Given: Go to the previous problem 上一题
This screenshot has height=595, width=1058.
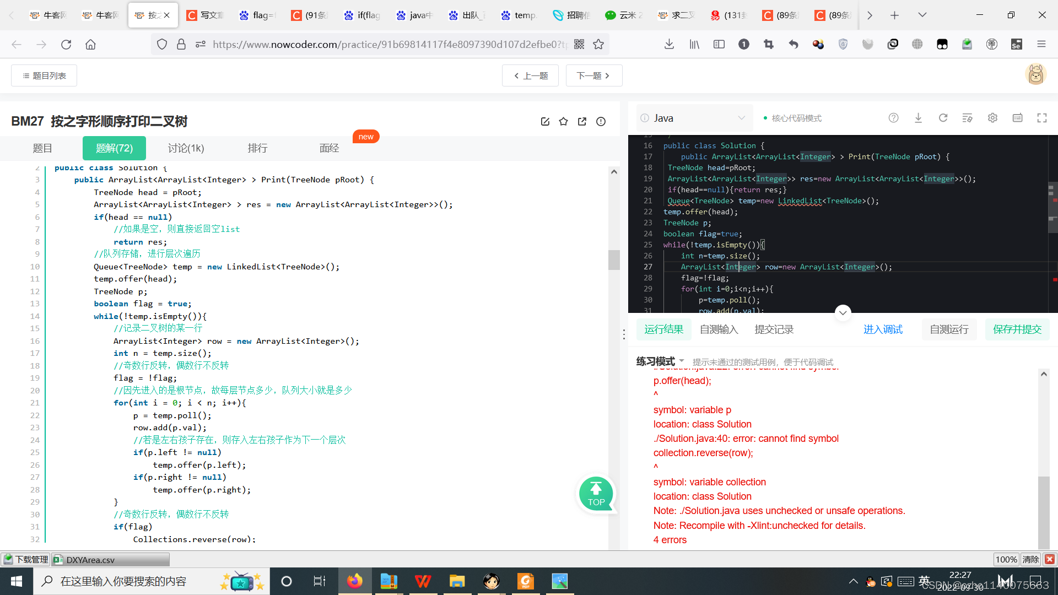Looking at the screenshot, I should click(530, 75).
